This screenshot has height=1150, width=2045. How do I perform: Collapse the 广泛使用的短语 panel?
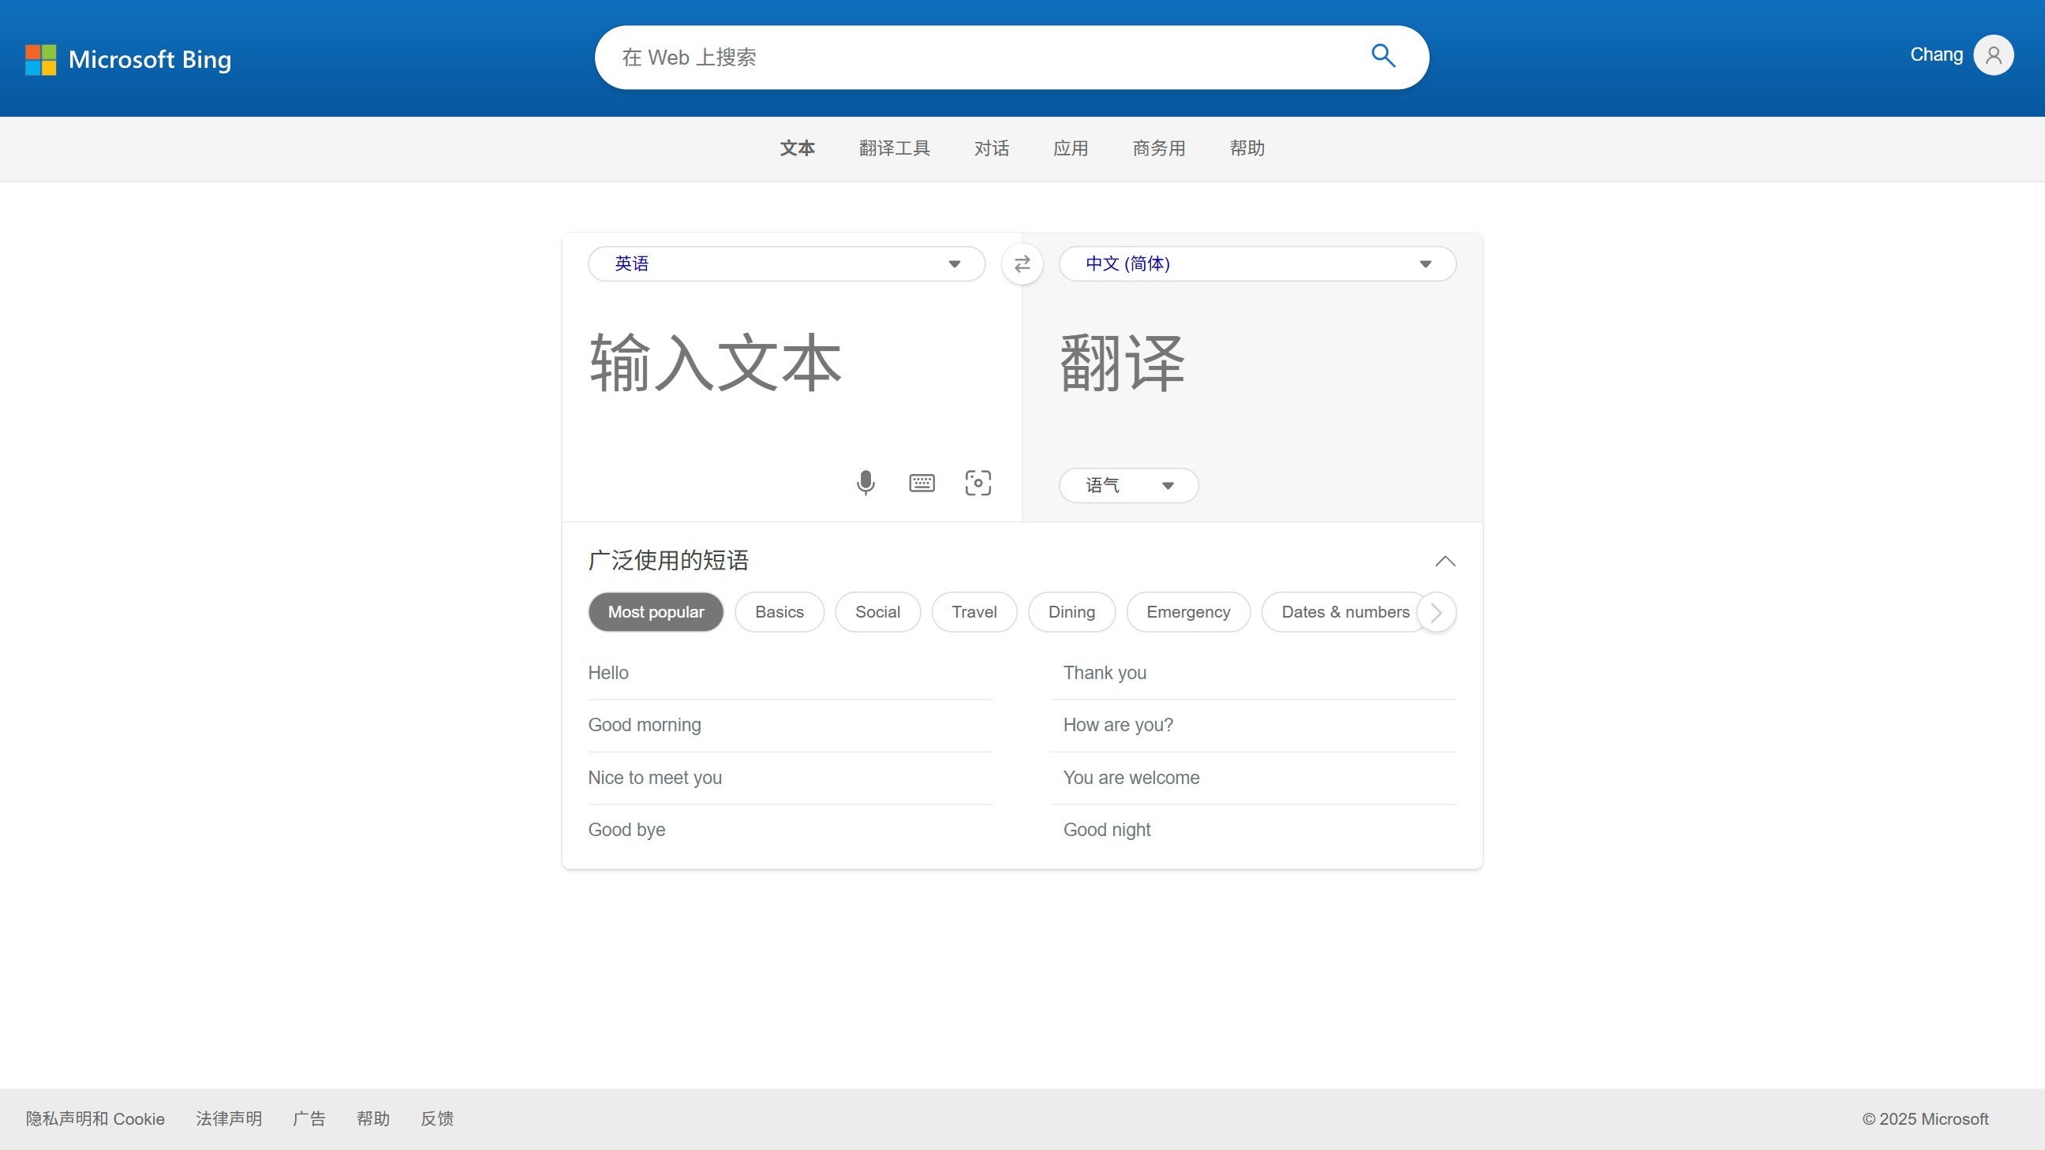click(x=1445, y=561)
